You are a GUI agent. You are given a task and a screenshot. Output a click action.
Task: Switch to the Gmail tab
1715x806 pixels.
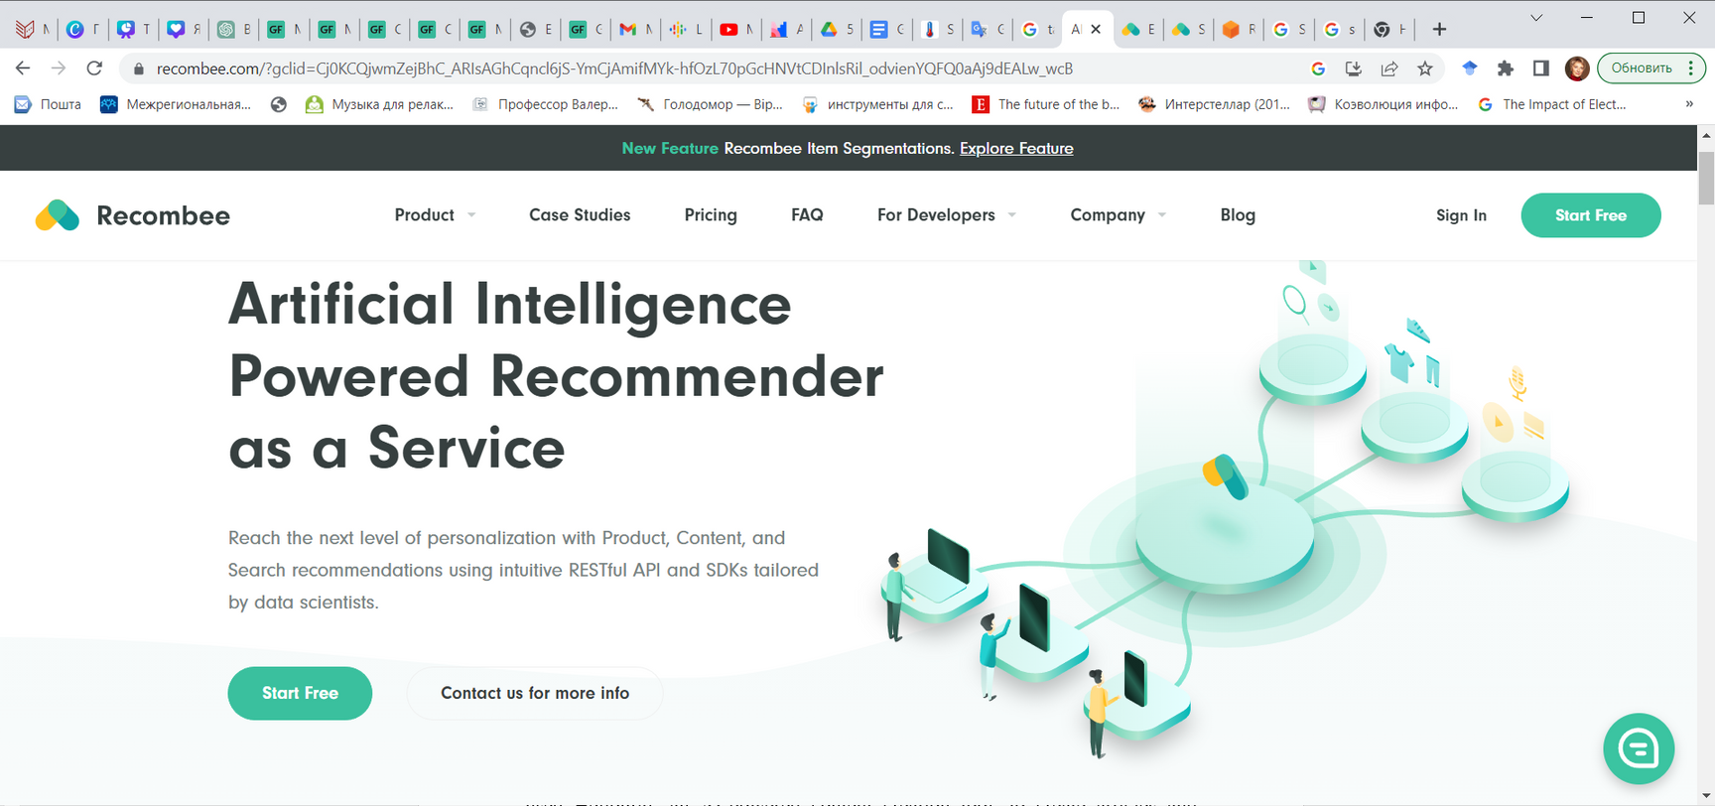(x=636, y=30)
